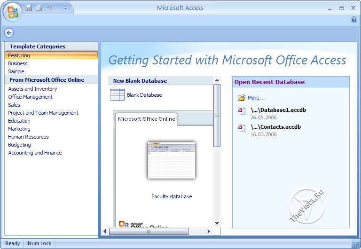This screenshot has height=249, width=361.
Task: Open the Education online category
Action: pyautogui.click(x=19, y=121)
